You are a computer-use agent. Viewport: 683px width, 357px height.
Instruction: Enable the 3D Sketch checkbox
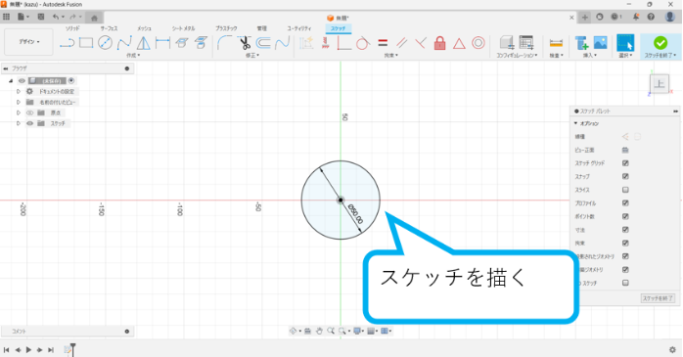pos(625,283)
